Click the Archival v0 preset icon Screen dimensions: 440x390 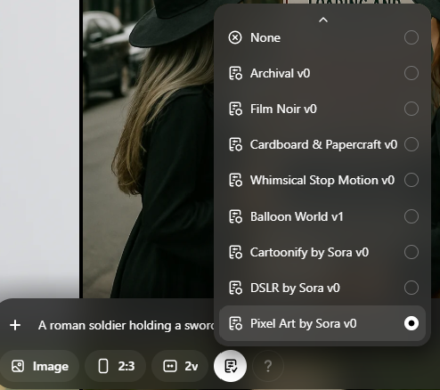tap(235, 73)
